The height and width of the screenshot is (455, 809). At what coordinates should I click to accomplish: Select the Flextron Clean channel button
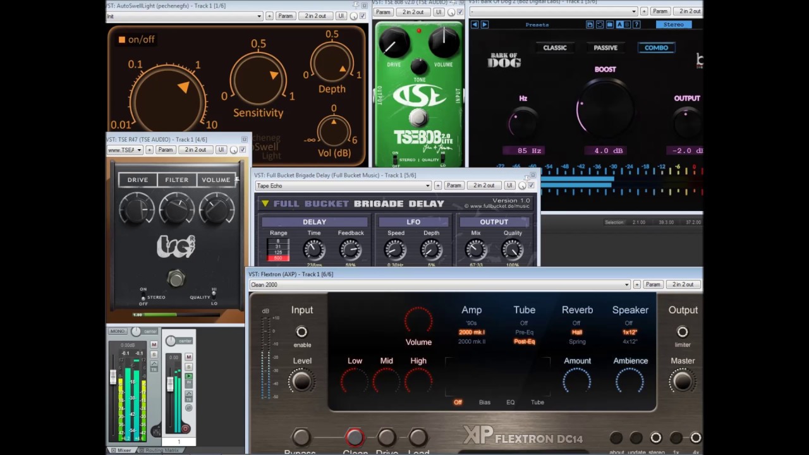coord(355,437)
